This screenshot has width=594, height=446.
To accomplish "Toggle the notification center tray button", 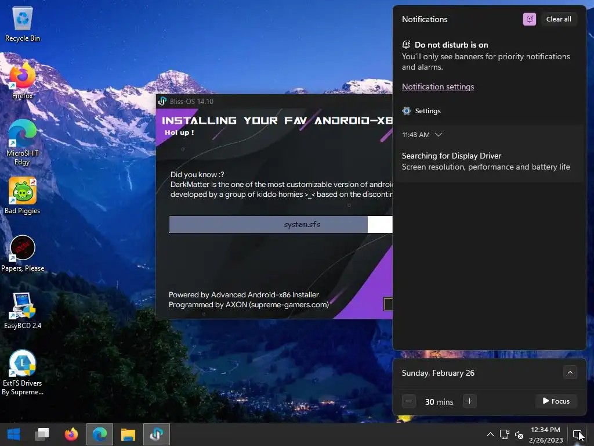I will coord(577,434).
